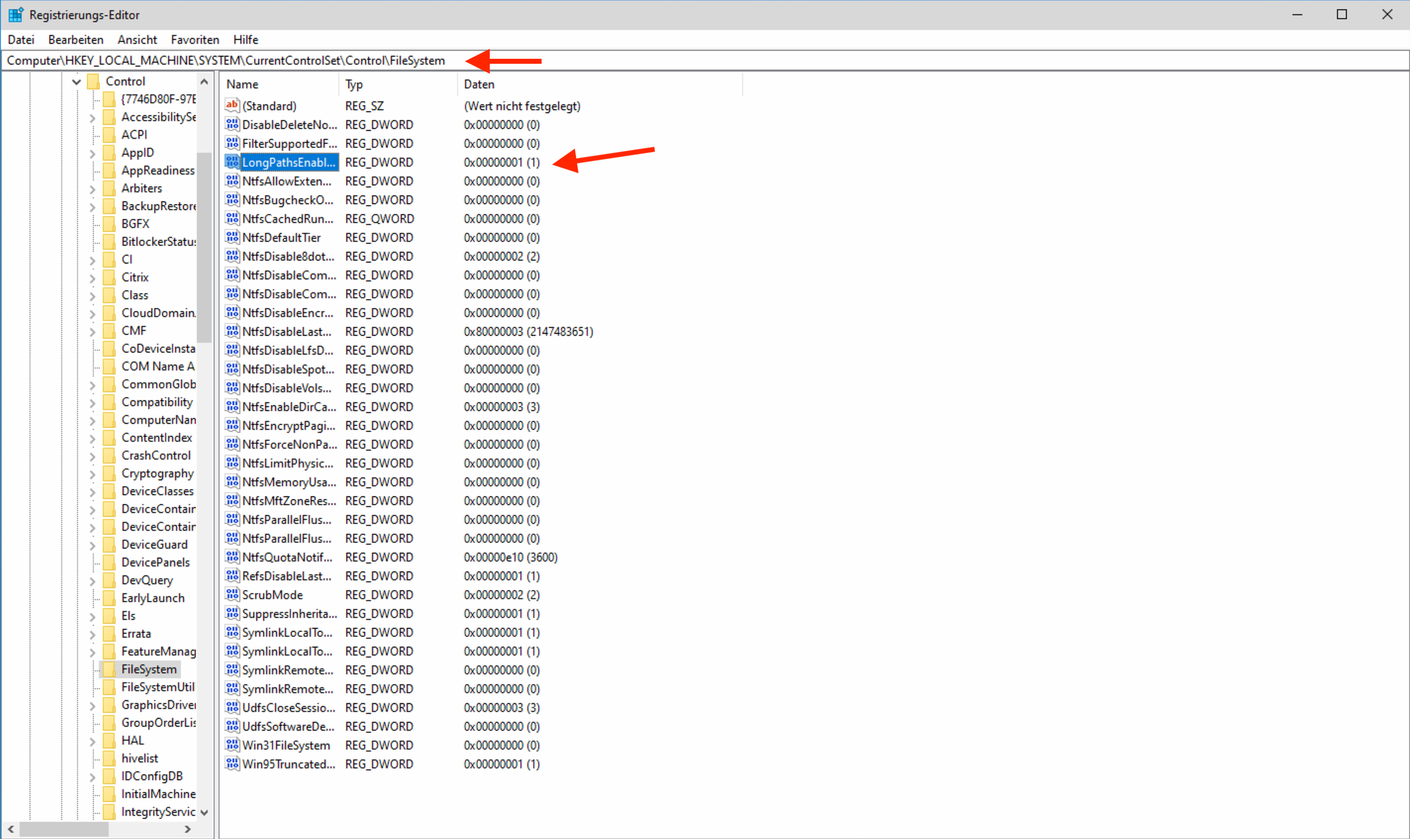The image size is (1410, 839).
Task: Click the horizontal scroll right arrow in tree
Action: (188, 829)
